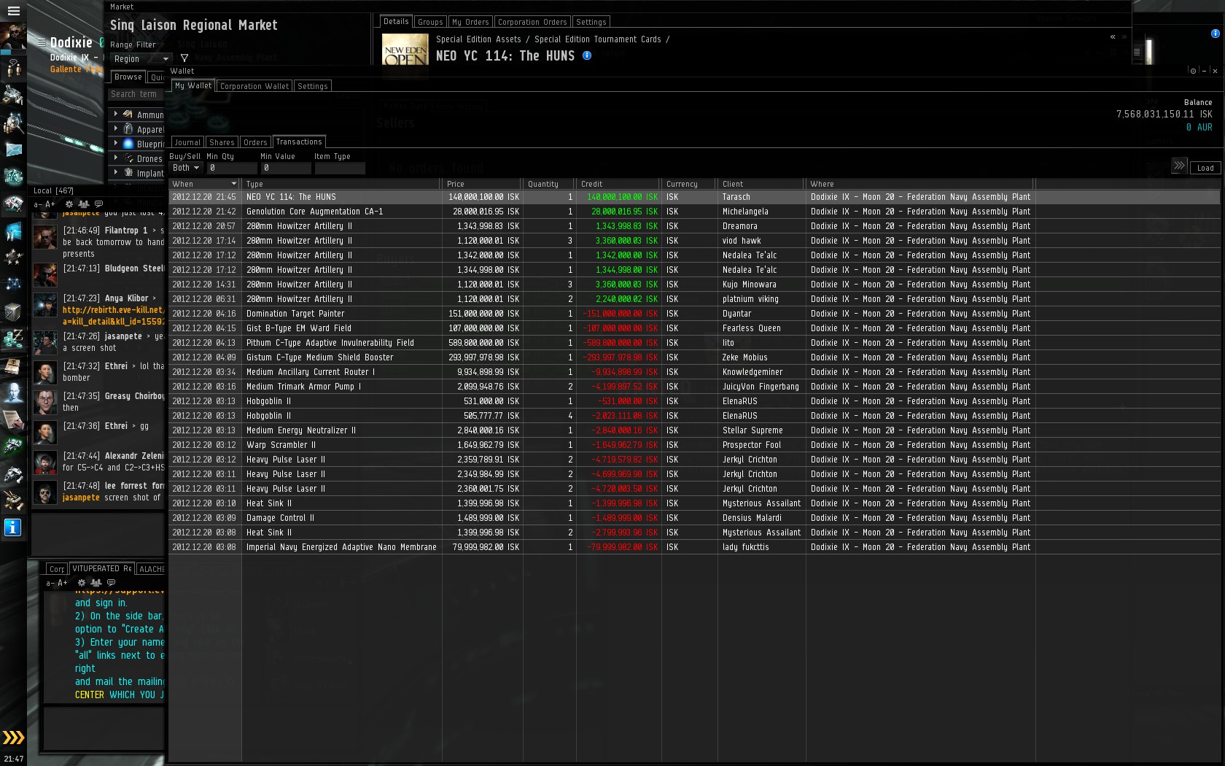This screenshot has height=766, width=1225.
Task: Sort transactions by Price column
Action: click(482, 184)
